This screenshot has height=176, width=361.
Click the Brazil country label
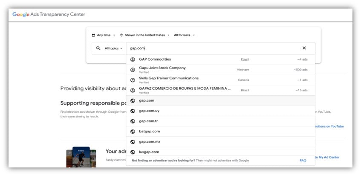(x=245, y=91)
